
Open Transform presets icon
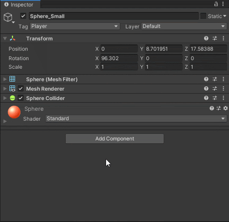point(215,38)
